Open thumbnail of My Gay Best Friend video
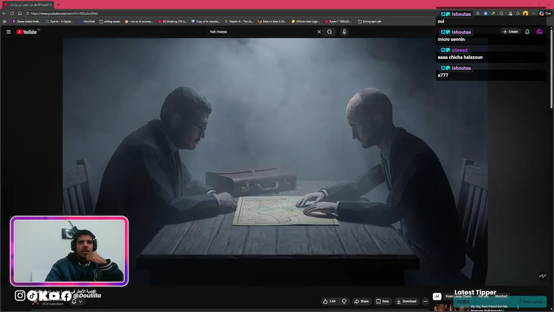 451,308
